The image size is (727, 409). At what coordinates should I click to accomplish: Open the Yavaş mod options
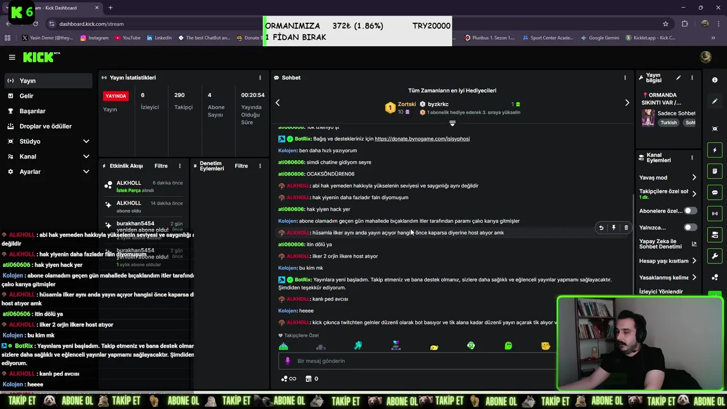[x=668, y=177]
